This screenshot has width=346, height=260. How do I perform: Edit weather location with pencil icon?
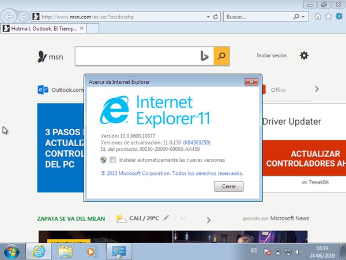(167, 218)
